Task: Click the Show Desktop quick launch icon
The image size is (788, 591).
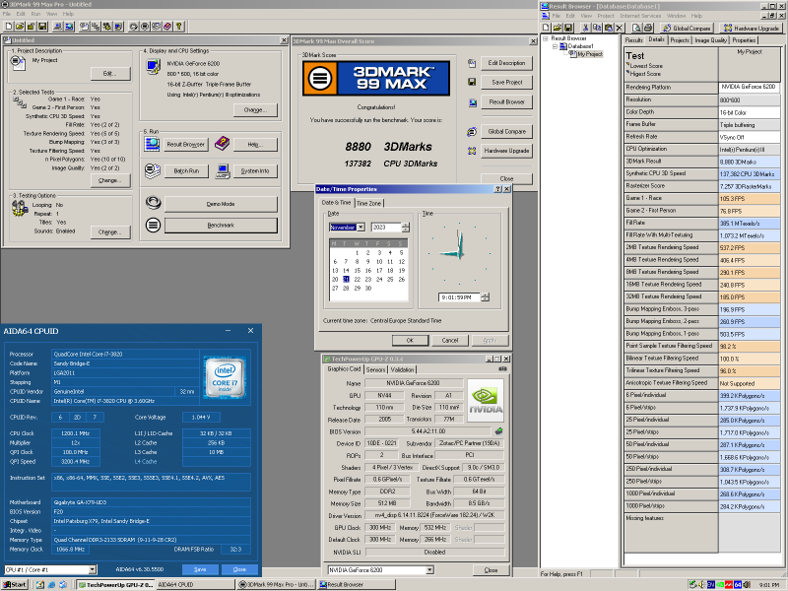Action: click(x=40, y=584)
